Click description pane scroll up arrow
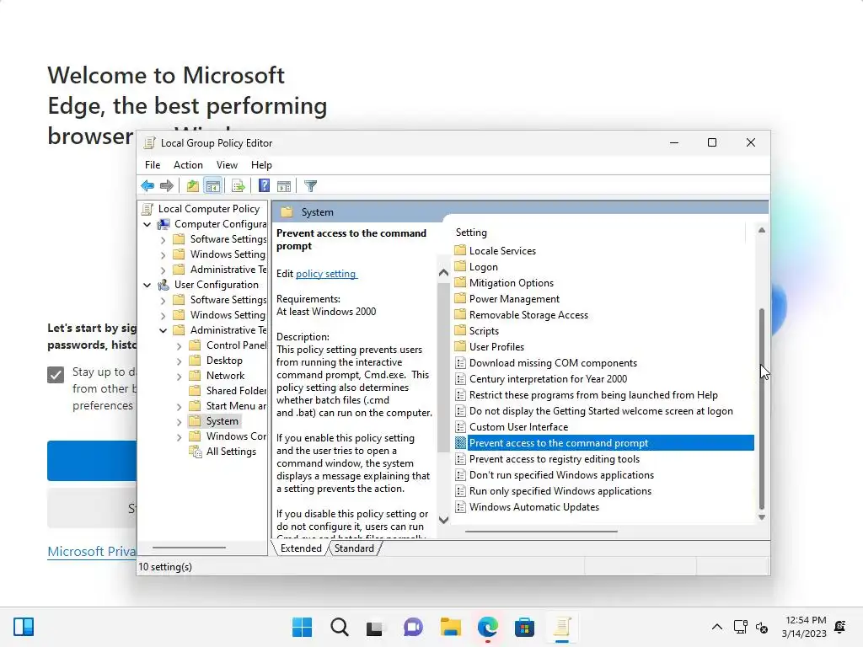863x647 pixels. pyautogui.click(x=443, y=272)
